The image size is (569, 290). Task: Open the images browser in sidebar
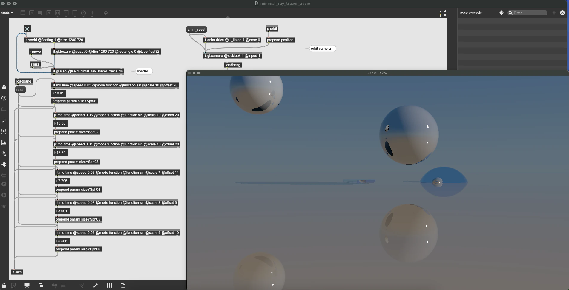tap(4, 142)
